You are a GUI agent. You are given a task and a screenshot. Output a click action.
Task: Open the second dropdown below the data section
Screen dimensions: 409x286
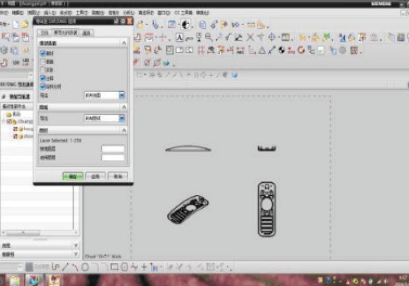122,118
